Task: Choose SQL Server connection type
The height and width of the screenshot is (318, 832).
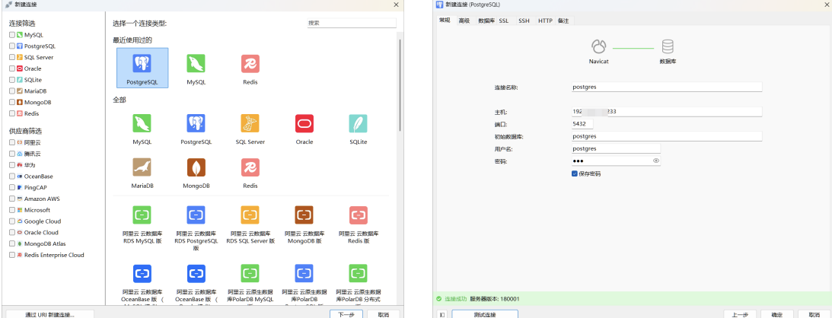Action: click(x=250, y=128)
